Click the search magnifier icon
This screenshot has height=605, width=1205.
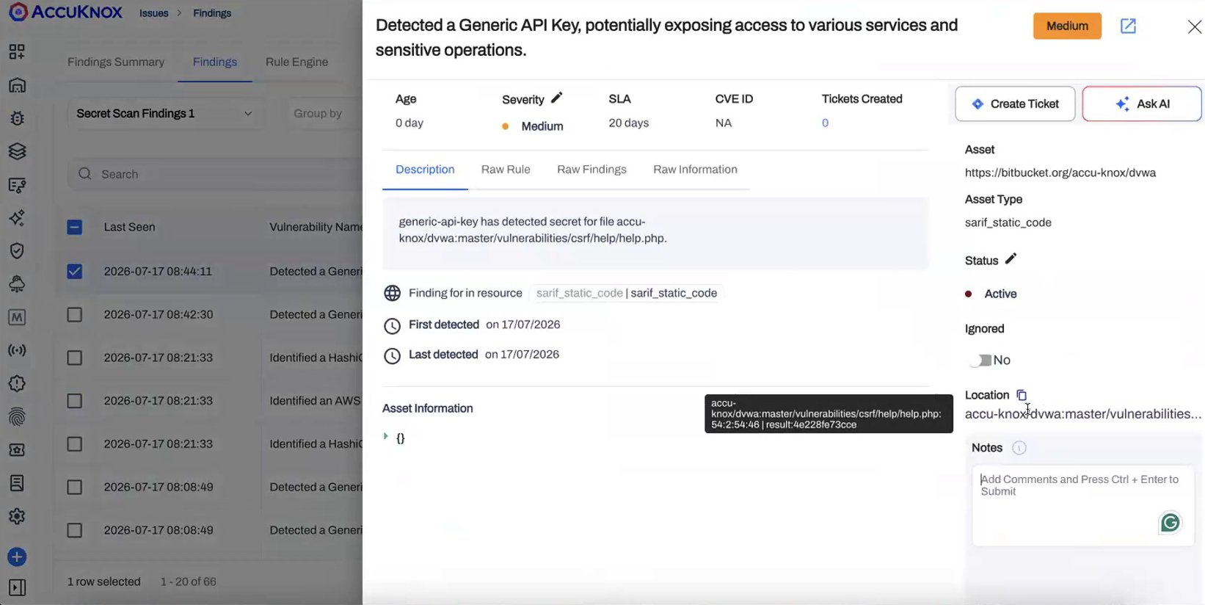coord(85,174)
